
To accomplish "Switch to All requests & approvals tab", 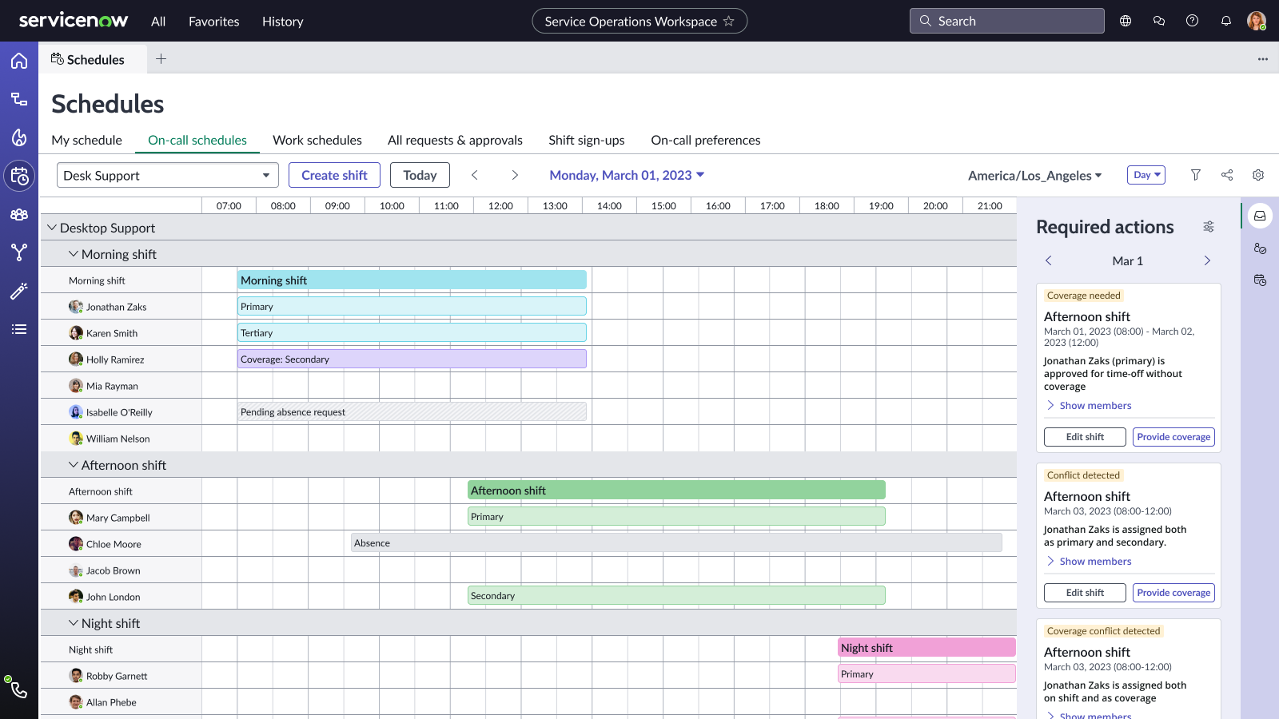I will pos(455,140).
